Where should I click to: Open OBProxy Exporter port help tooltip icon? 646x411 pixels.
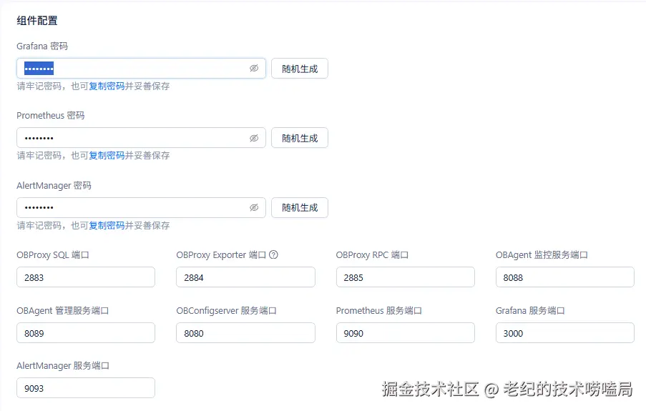pyautogui.click(x=273, y=255)
